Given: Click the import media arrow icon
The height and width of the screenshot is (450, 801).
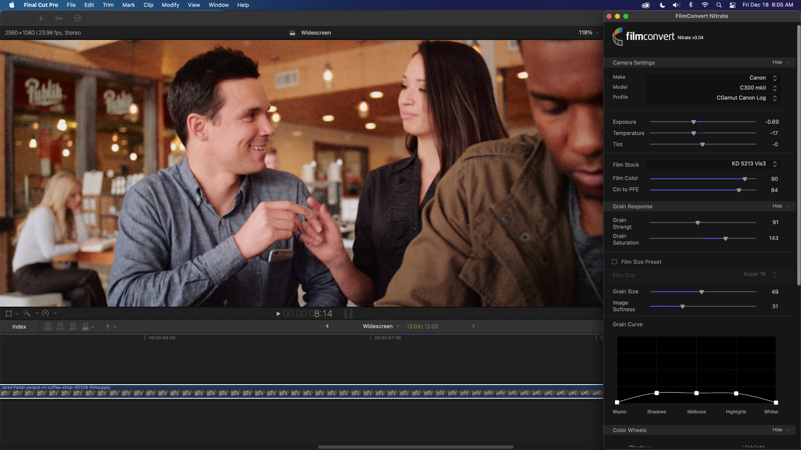Looking at the screenshot, I should coord(41,18).
